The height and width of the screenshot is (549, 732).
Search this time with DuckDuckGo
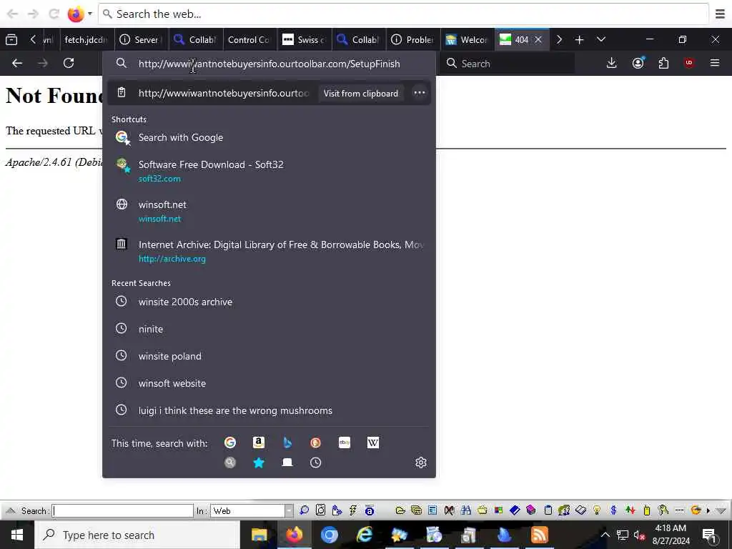point(315,442)
